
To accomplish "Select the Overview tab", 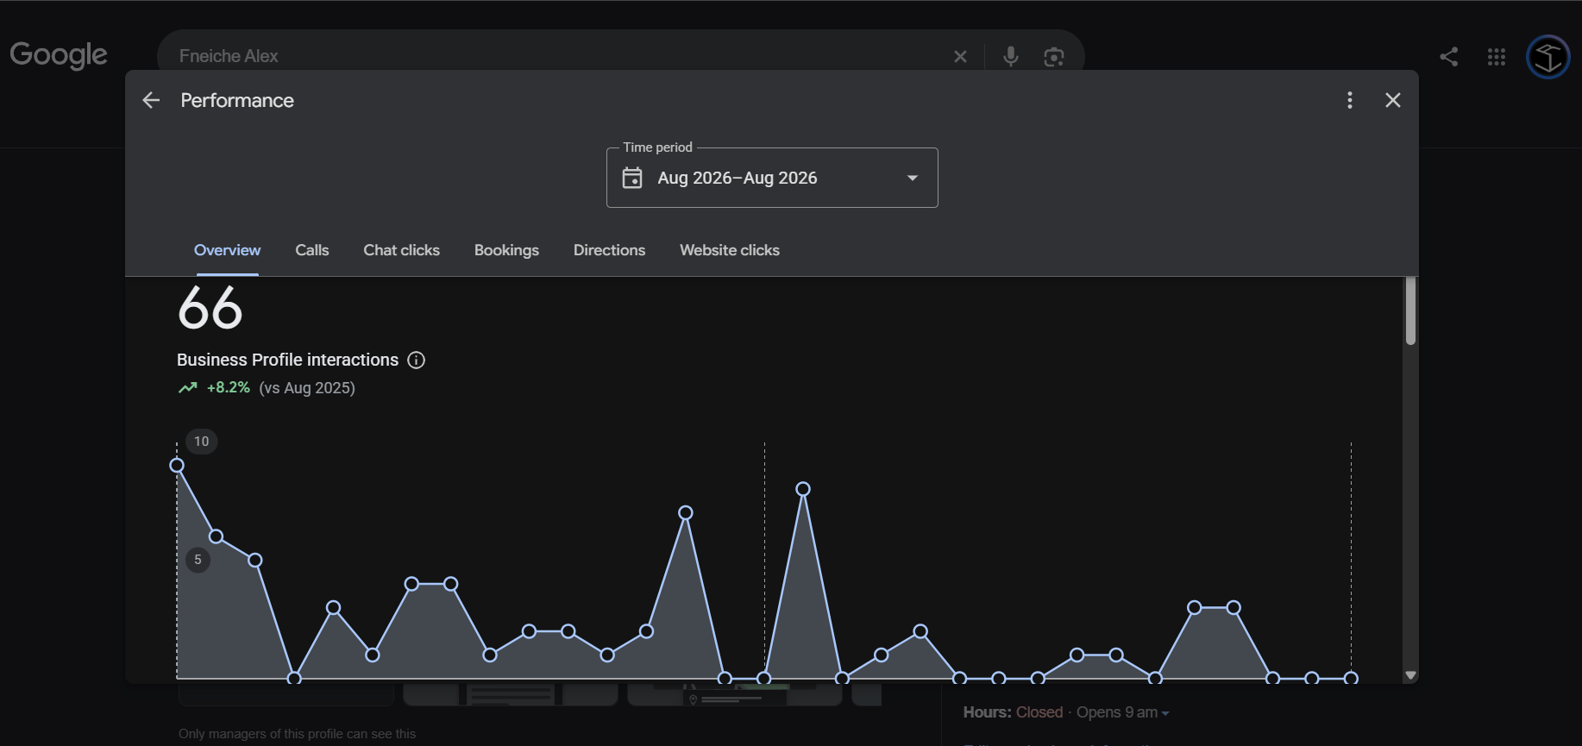I will click(x=227, y=250).
